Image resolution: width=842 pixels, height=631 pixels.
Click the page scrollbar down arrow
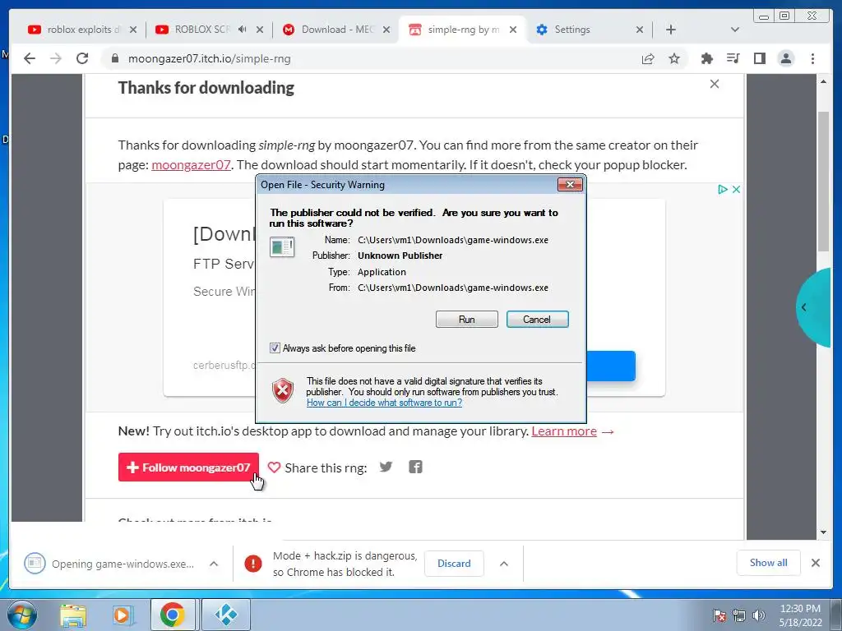[824, 532]
